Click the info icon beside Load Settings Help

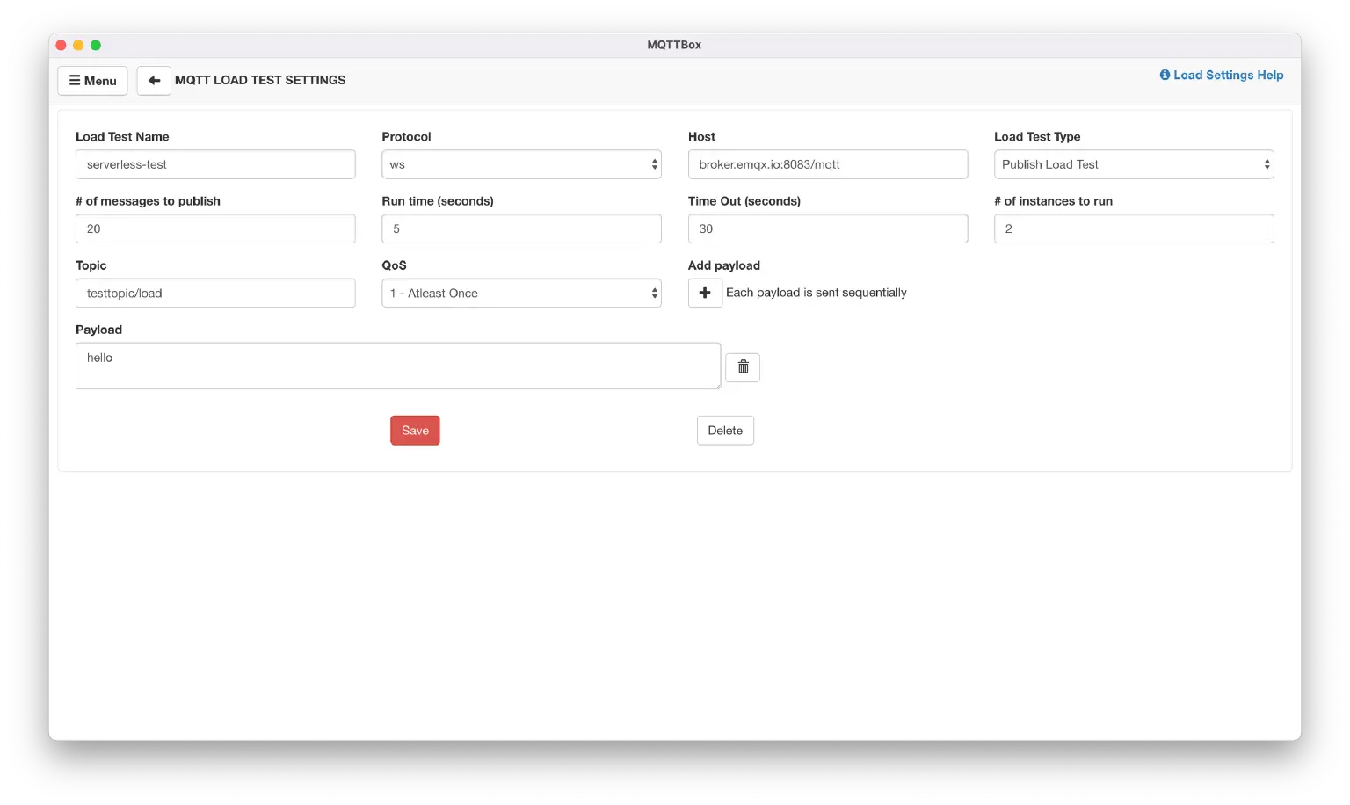point(1164,75)
